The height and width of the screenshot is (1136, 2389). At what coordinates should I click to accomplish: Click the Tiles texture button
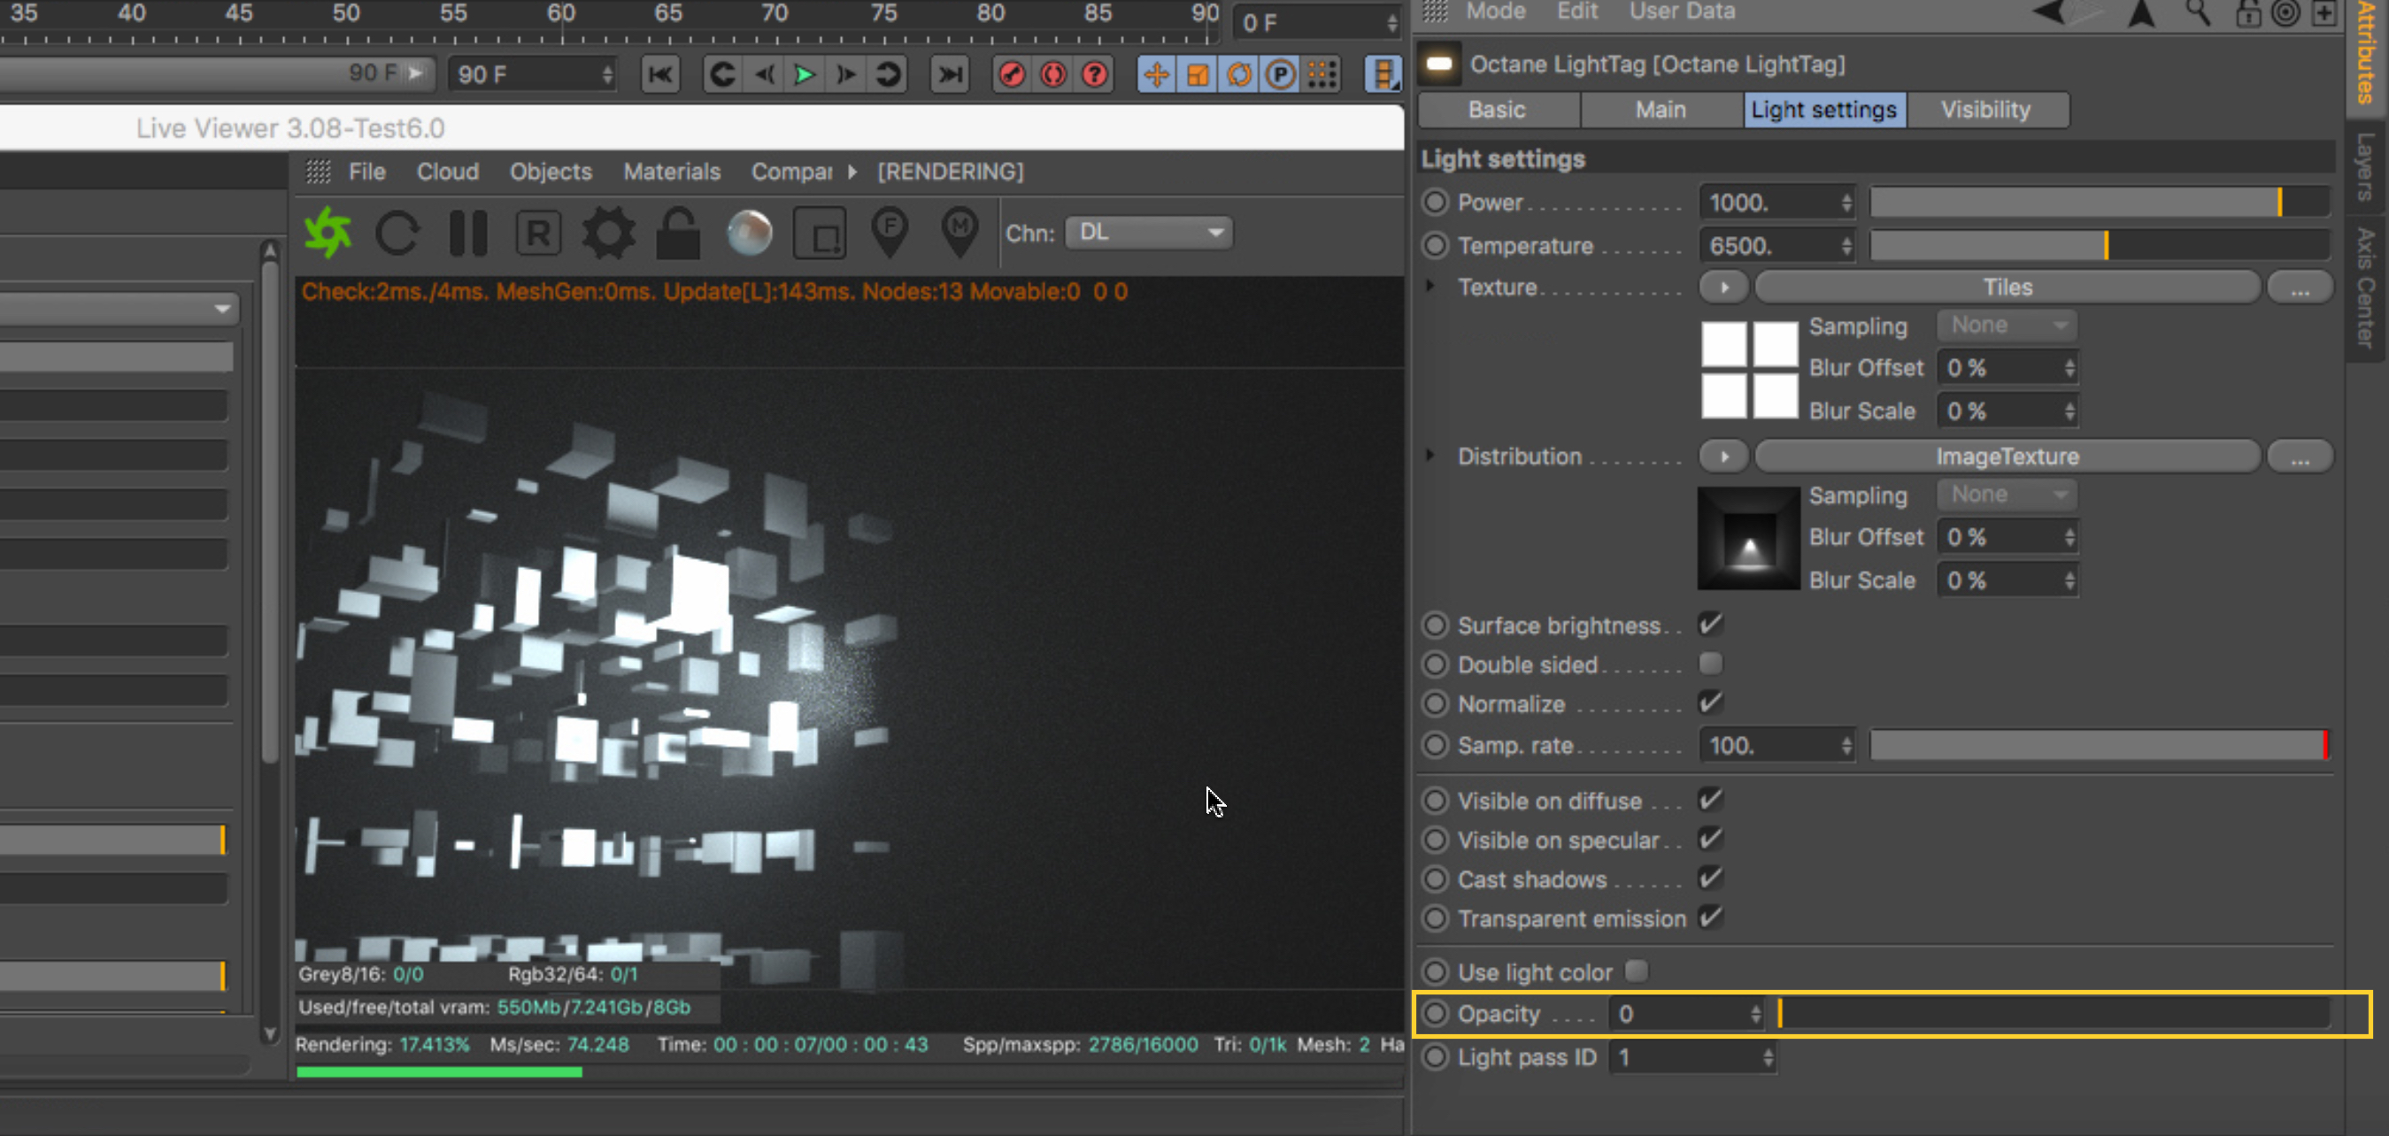coord(2007,287)
